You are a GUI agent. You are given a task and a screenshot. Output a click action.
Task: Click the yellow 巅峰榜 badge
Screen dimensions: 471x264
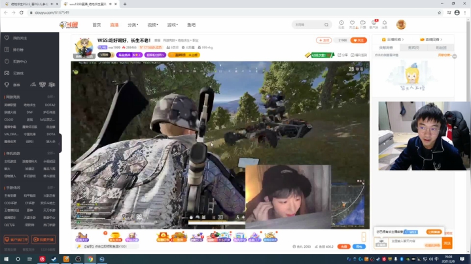pyautogui.click(x=184, y=55)
